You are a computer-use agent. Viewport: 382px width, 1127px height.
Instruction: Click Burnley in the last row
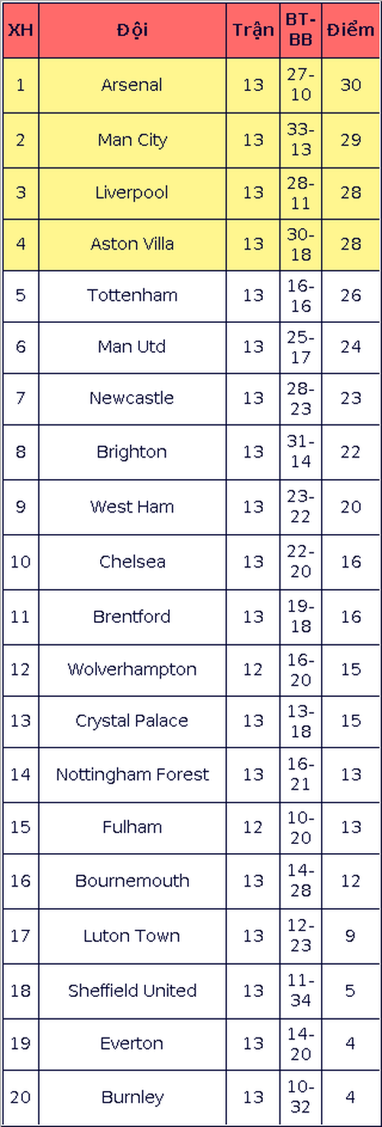coord(132,1098)
